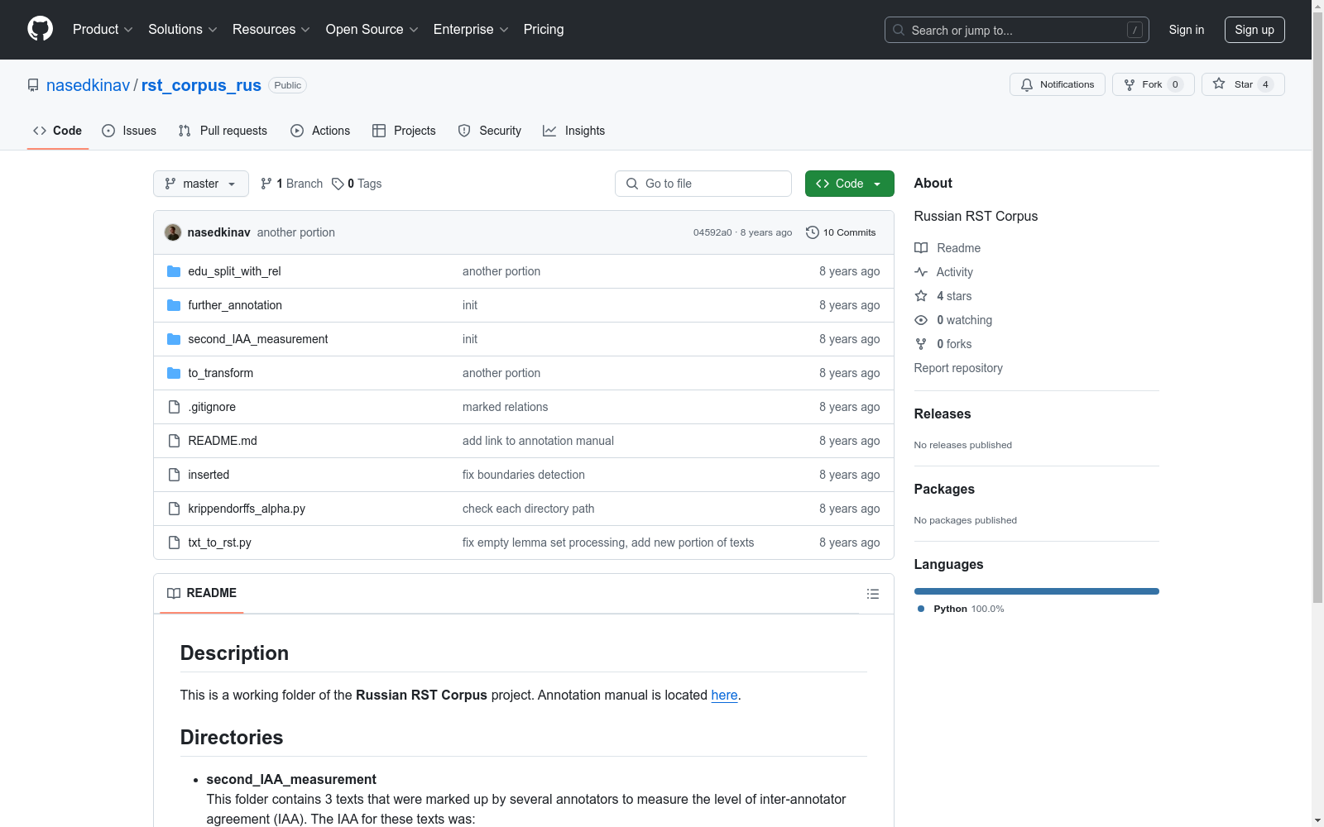The height and width of the screenshot is (827, 1324).
Task: Expand the Open Source menu
Action: (372, 29)
